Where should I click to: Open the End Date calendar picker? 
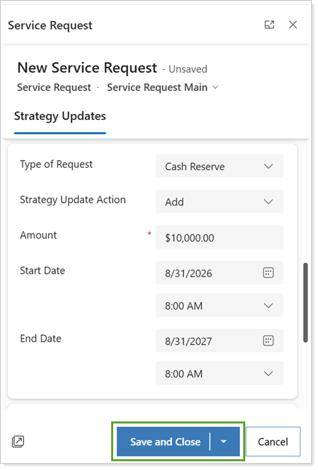click(268, 341)
